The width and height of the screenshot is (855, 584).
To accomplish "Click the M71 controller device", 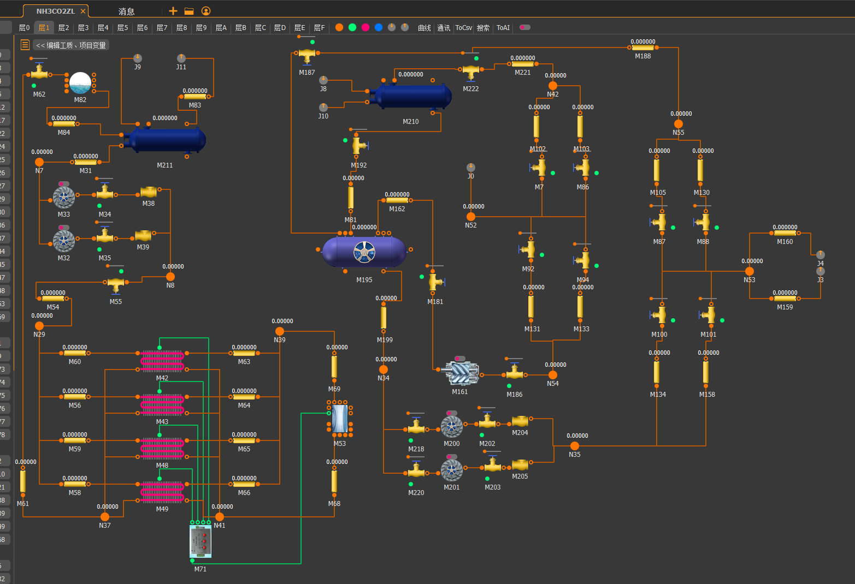I will pos(201,541).
